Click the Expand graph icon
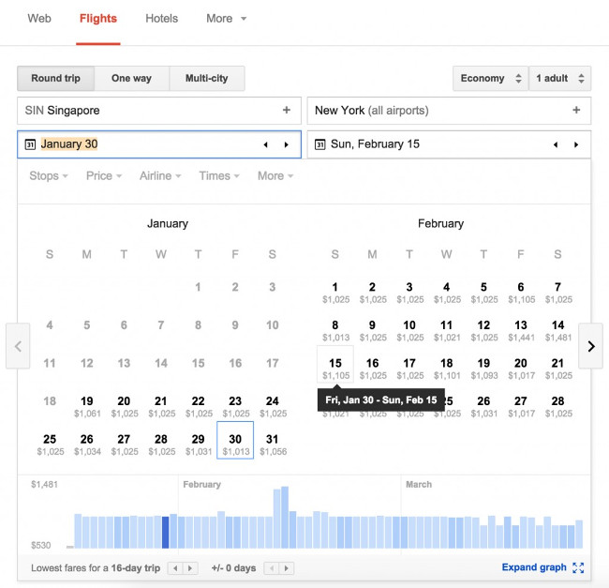This screenshot has width=609, height=588. click(x=578, y=567)
